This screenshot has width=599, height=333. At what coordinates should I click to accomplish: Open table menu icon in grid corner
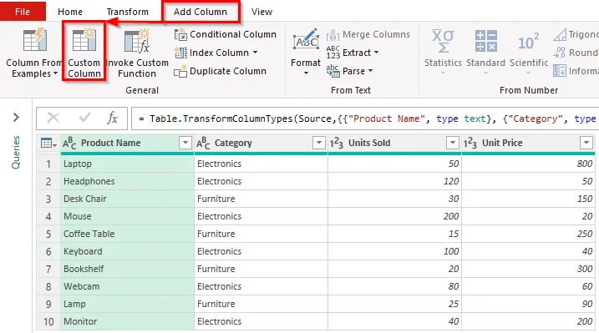coord(48,143)
